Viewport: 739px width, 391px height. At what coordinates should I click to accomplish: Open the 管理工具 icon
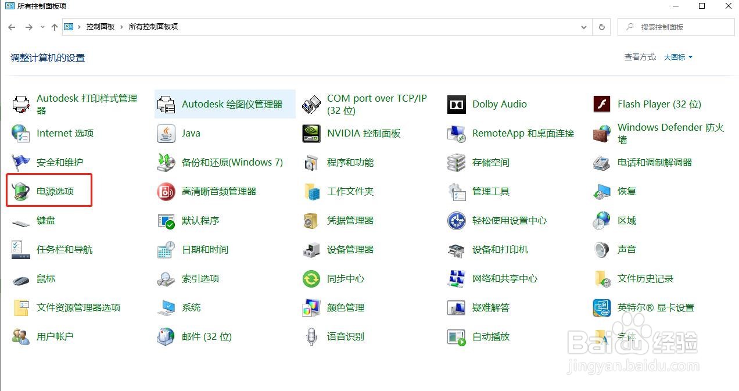[x=457, y=192]
